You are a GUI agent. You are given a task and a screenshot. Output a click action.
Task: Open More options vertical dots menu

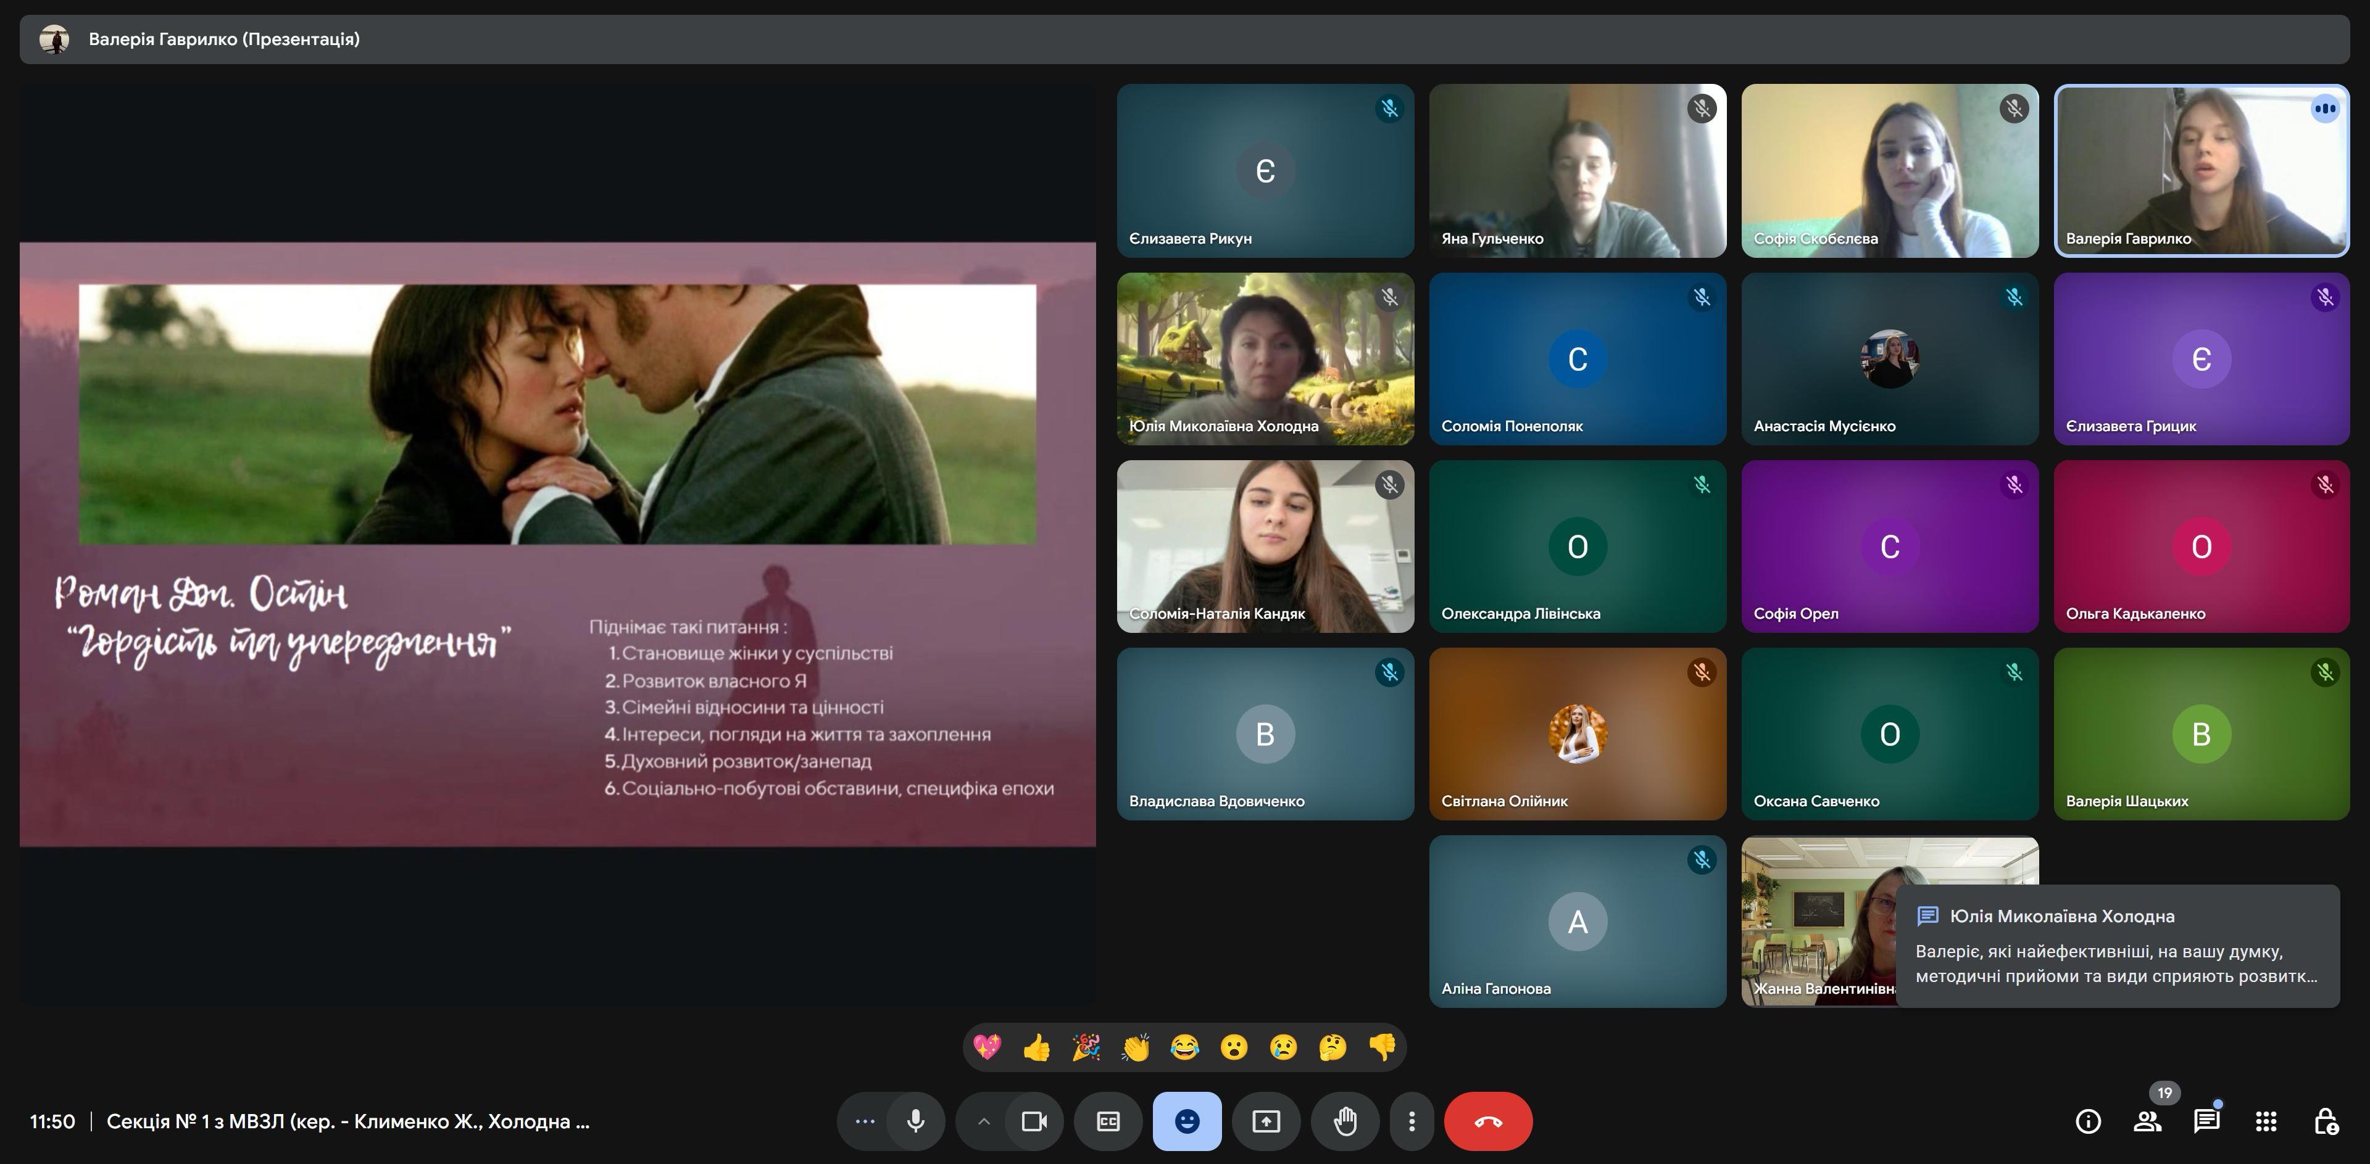[x=1412, y=1121]
